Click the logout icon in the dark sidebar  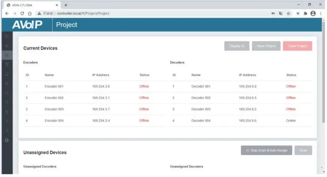tap(7, 140)
